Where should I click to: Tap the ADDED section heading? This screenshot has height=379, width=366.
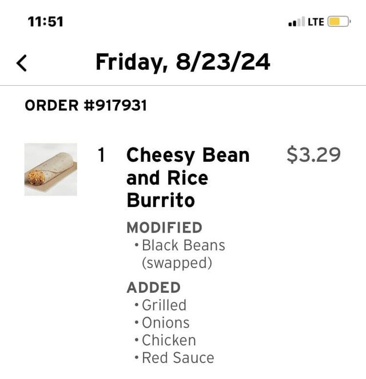pos(153,287)
